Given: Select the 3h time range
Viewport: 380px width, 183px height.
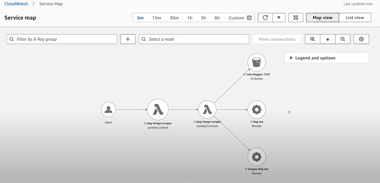Looking at the screenshot, I should point(204,18).
